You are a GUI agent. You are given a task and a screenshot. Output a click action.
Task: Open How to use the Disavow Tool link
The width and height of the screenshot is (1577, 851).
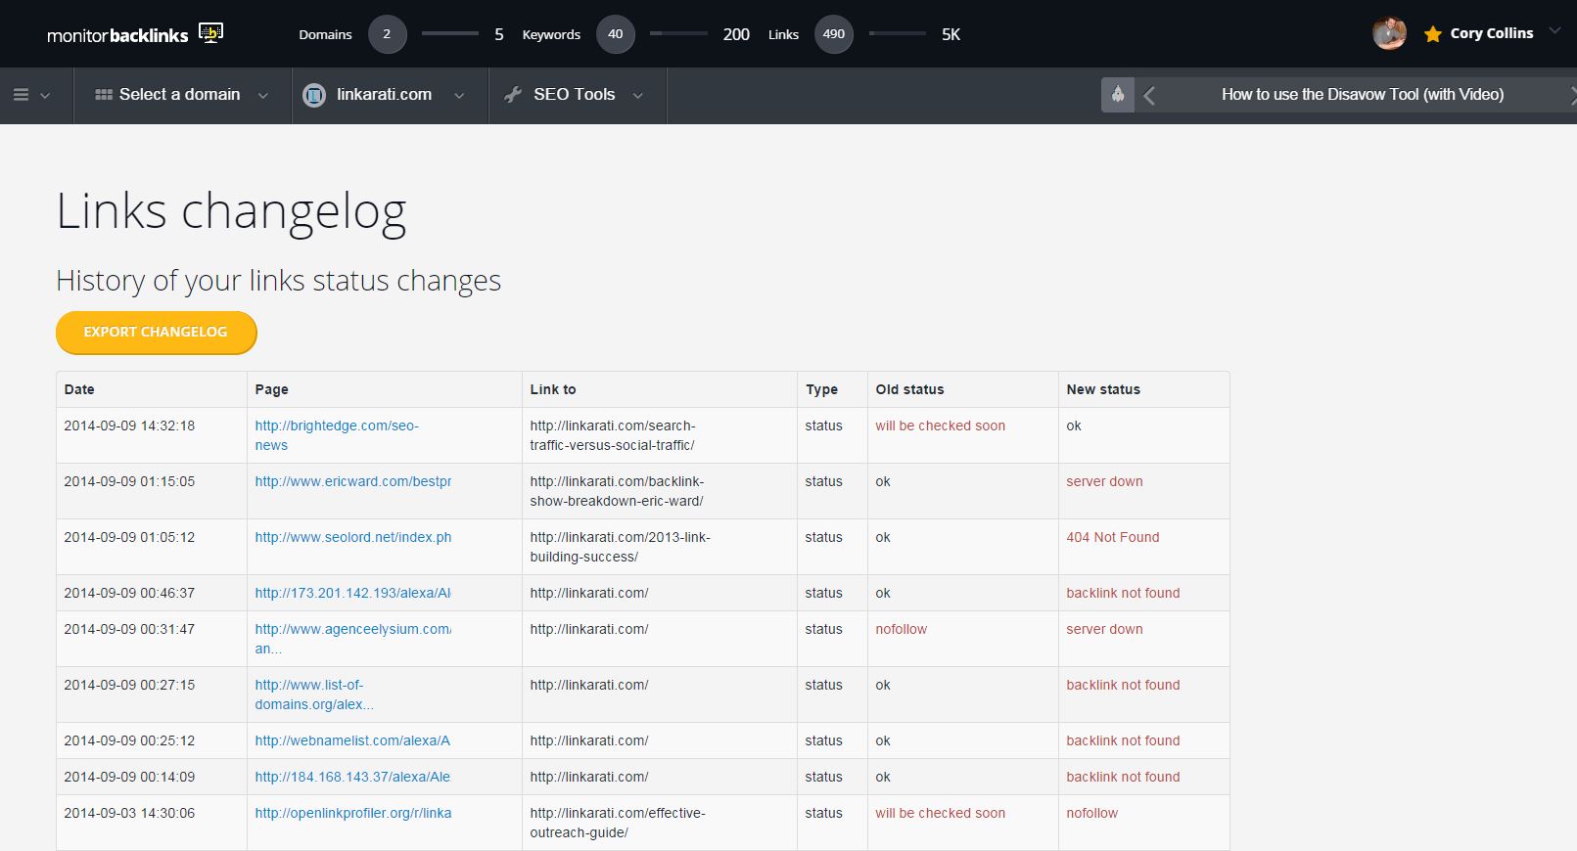(x=1363, y=95)
